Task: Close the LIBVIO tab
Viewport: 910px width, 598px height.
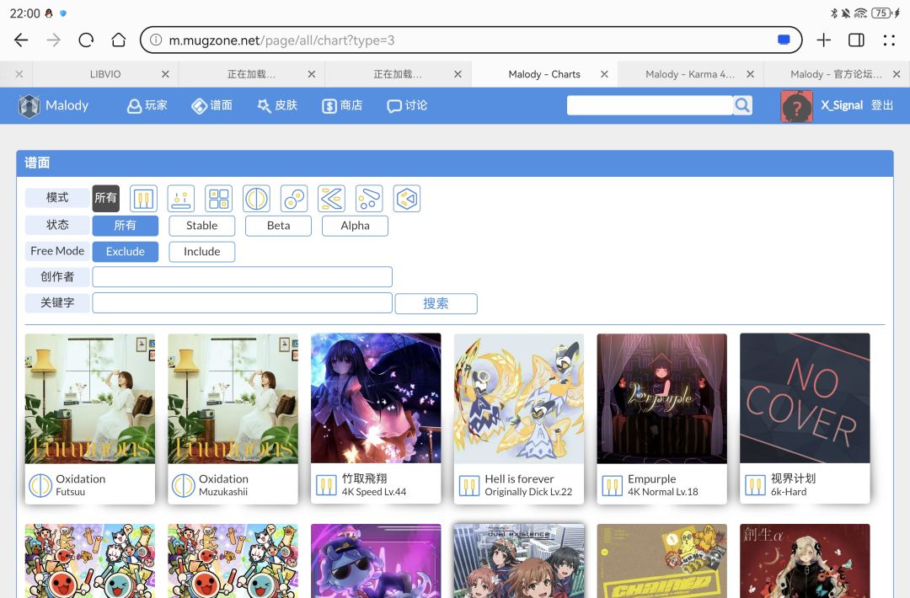Action: pyautogui.click(x=165, y=74)
